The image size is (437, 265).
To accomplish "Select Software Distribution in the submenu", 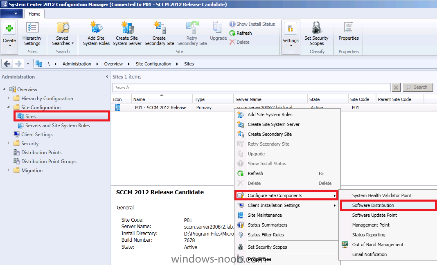I will (388, 205).
